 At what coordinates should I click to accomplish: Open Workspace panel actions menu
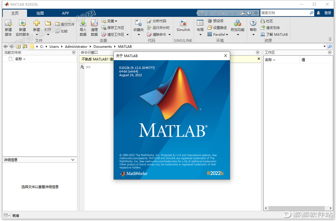330,52
